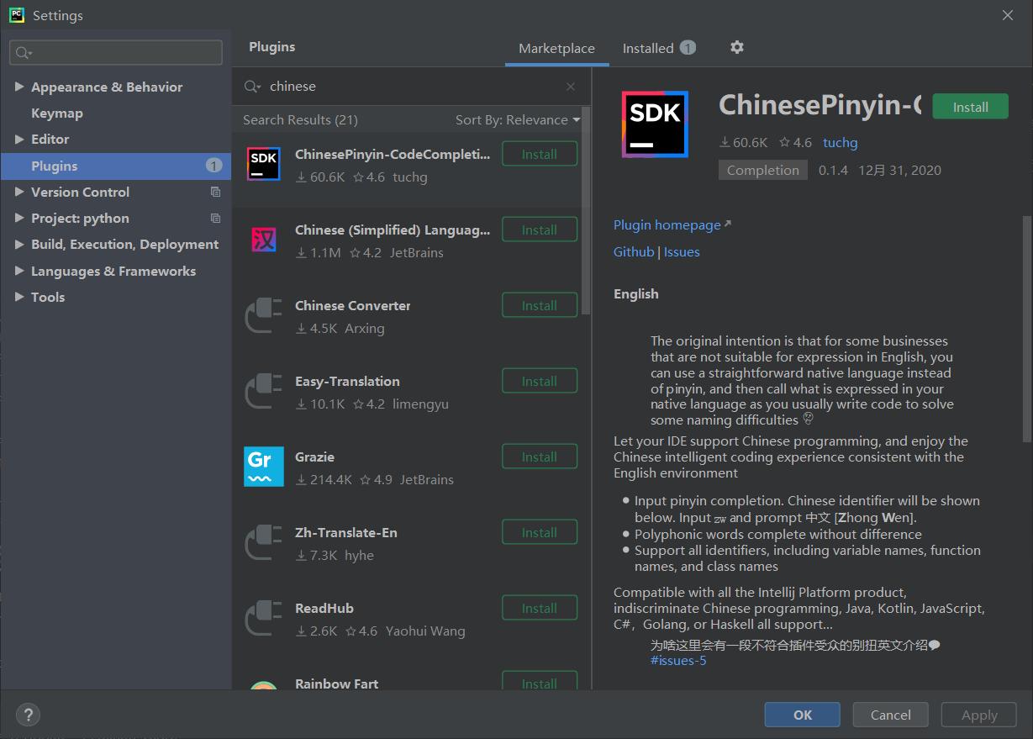Click the Project: python project-level copy icon
Screen dimensions: 1033x739
(x=215, y=218)
